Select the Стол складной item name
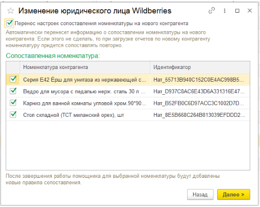The height and width of the screenshot is (207, 260). pyautogui.click(x=73, y=115)
